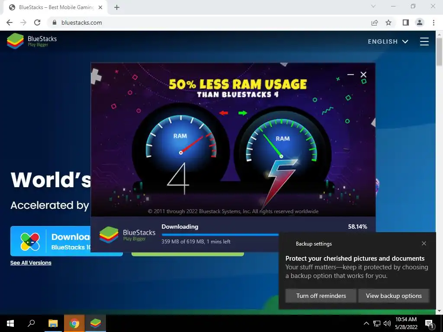The image size is (443, 332).
Task: Click scrollbar down arrow on page
Action: coord(439,311)
